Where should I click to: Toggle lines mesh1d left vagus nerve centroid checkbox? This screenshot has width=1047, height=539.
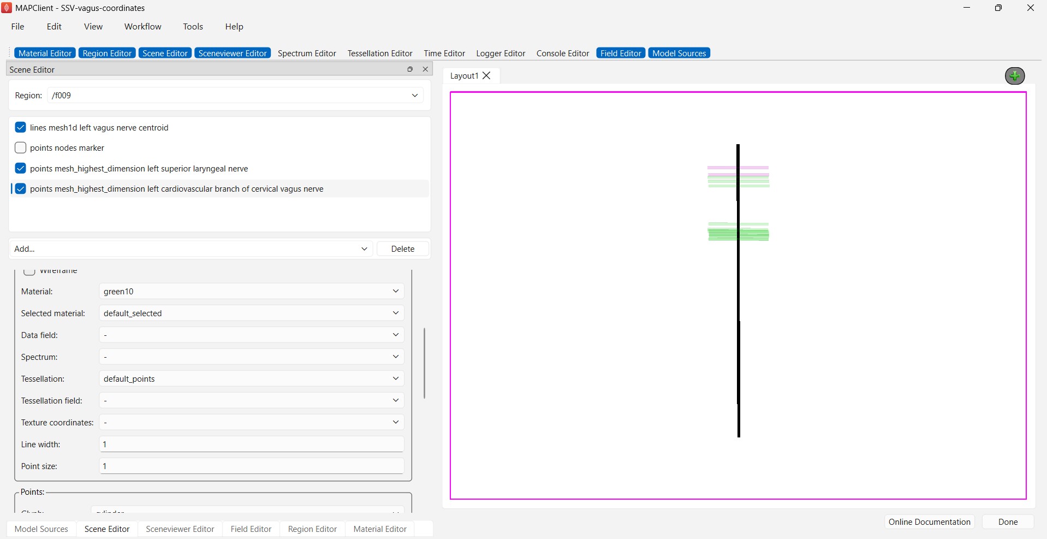21,127
